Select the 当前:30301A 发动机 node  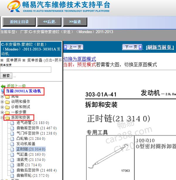pos(23,91)
